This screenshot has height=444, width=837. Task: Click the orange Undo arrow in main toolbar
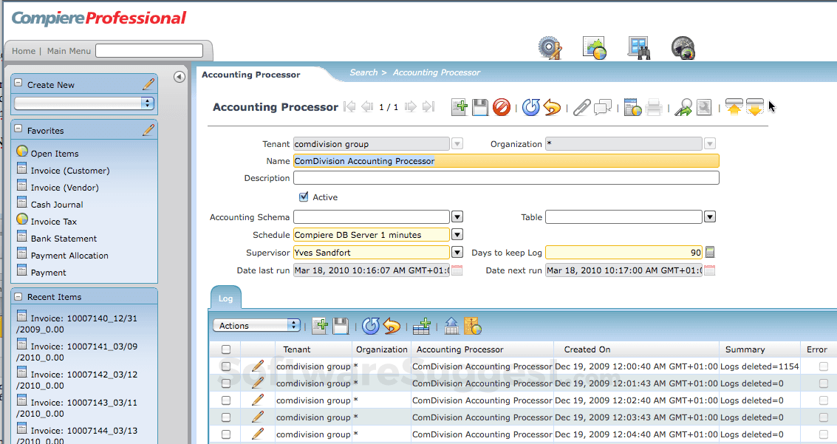coord(552,108)
